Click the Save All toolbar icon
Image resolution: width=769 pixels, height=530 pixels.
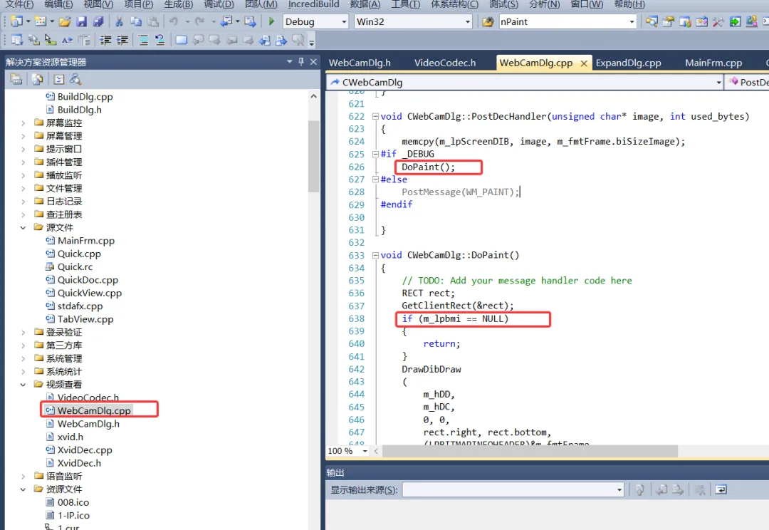click(x=98, y=21)
